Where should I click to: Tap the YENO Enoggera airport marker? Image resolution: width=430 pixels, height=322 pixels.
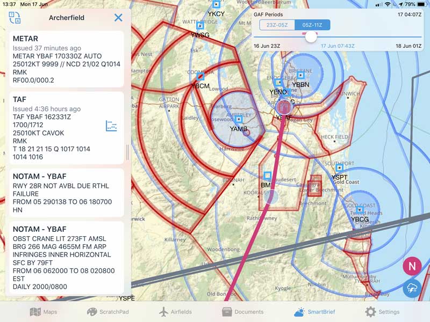coord(278,82)
